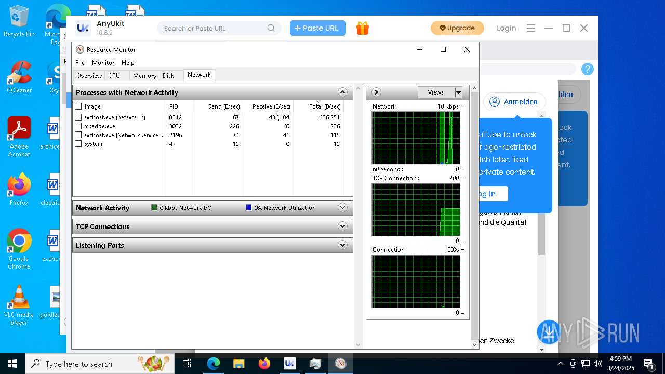Check the msedge.exe process checkbox
Viewport: 665px width, 374px height.
(78, 126)
